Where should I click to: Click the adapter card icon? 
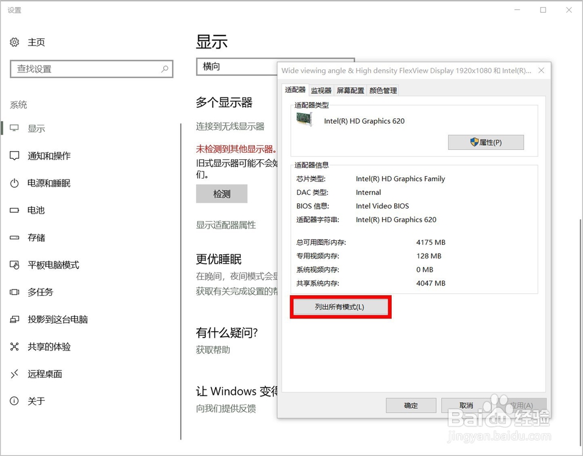pos(304,120)
